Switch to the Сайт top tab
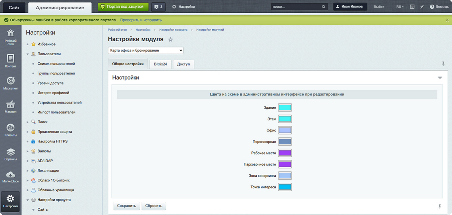Viewport: 452px width, 215px height. (x=14, y=7)
